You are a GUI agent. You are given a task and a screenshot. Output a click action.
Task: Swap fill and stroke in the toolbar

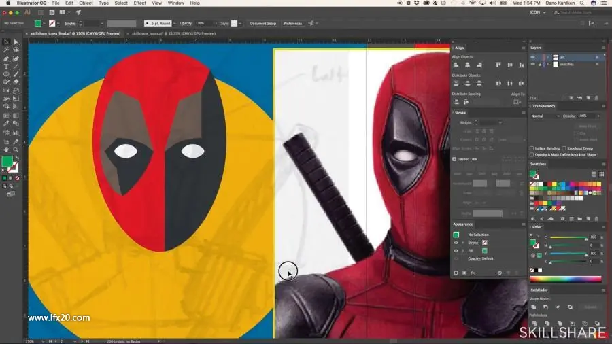17,158
